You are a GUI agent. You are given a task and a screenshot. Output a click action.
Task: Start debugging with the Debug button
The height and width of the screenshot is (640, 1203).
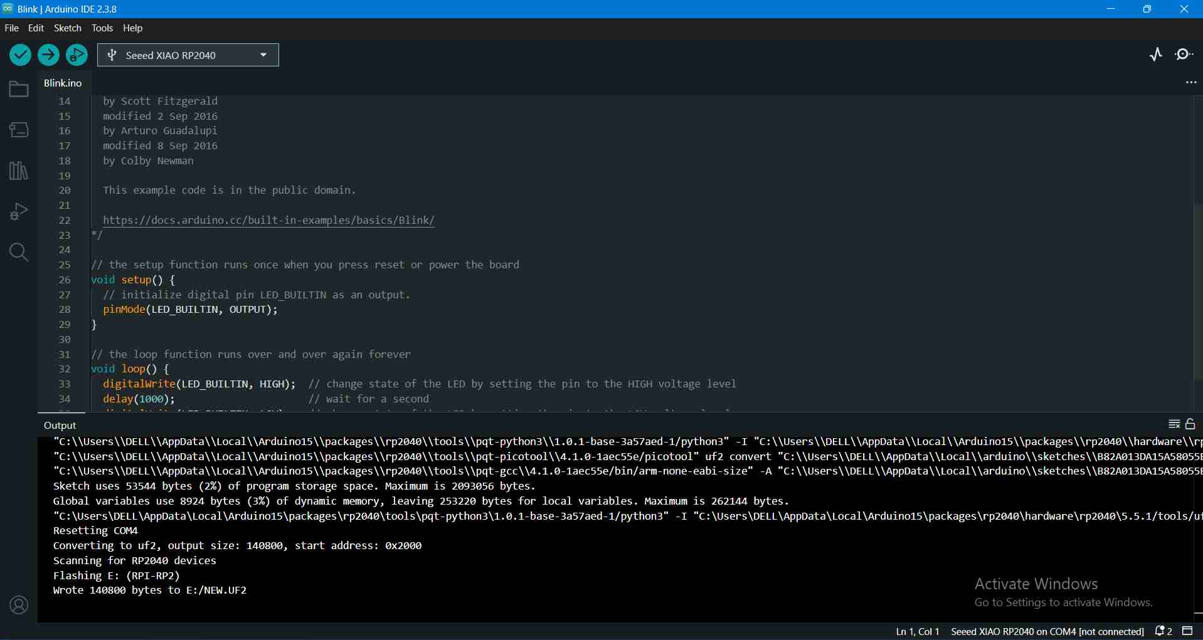(x=77, y=55)
